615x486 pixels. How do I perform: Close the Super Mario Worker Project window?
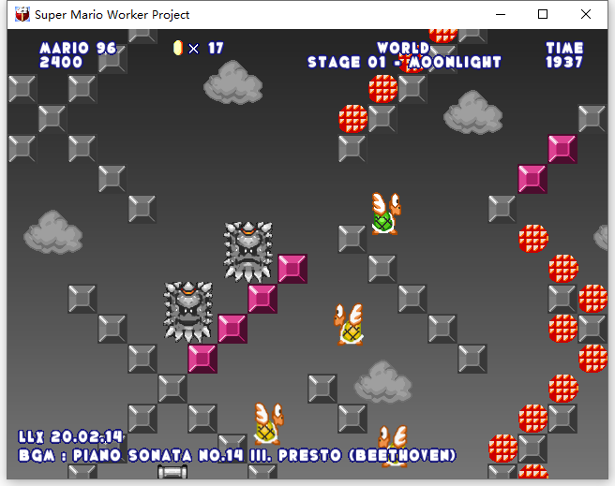pos(586,14)
